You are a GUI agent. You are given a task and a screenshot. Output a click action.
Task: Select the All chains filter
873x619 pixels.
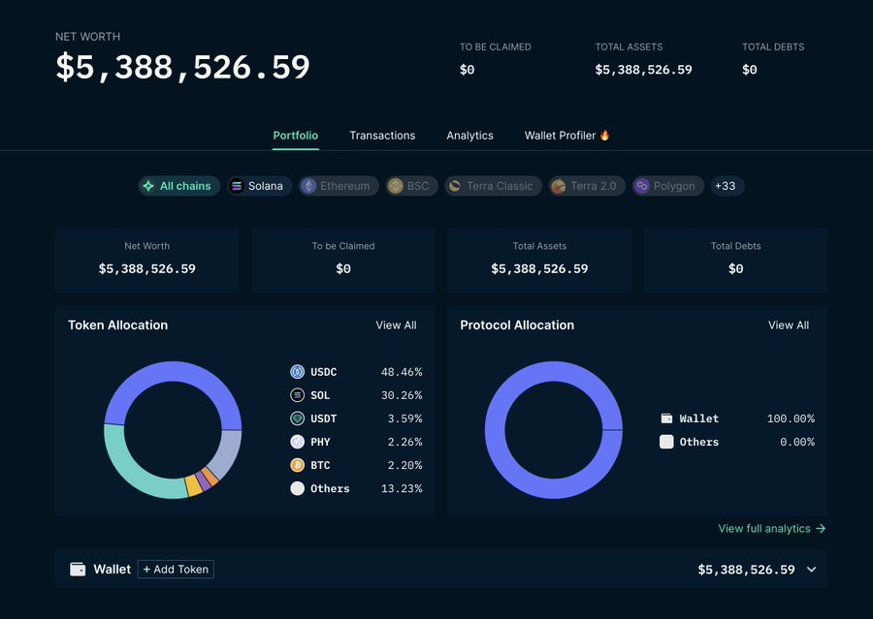click(x=178, y=186)
